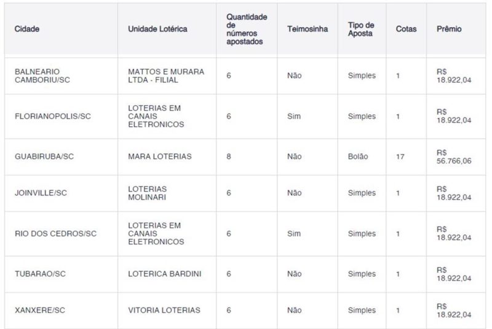Click the XANXERE/SC cell
The width and height of the screenshot is (492, 329).
tap(40, 310)
